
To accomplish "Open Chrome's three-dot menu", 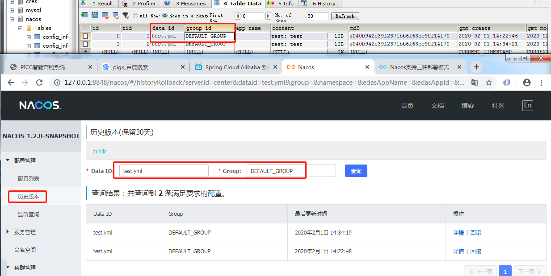I will 542,82.
